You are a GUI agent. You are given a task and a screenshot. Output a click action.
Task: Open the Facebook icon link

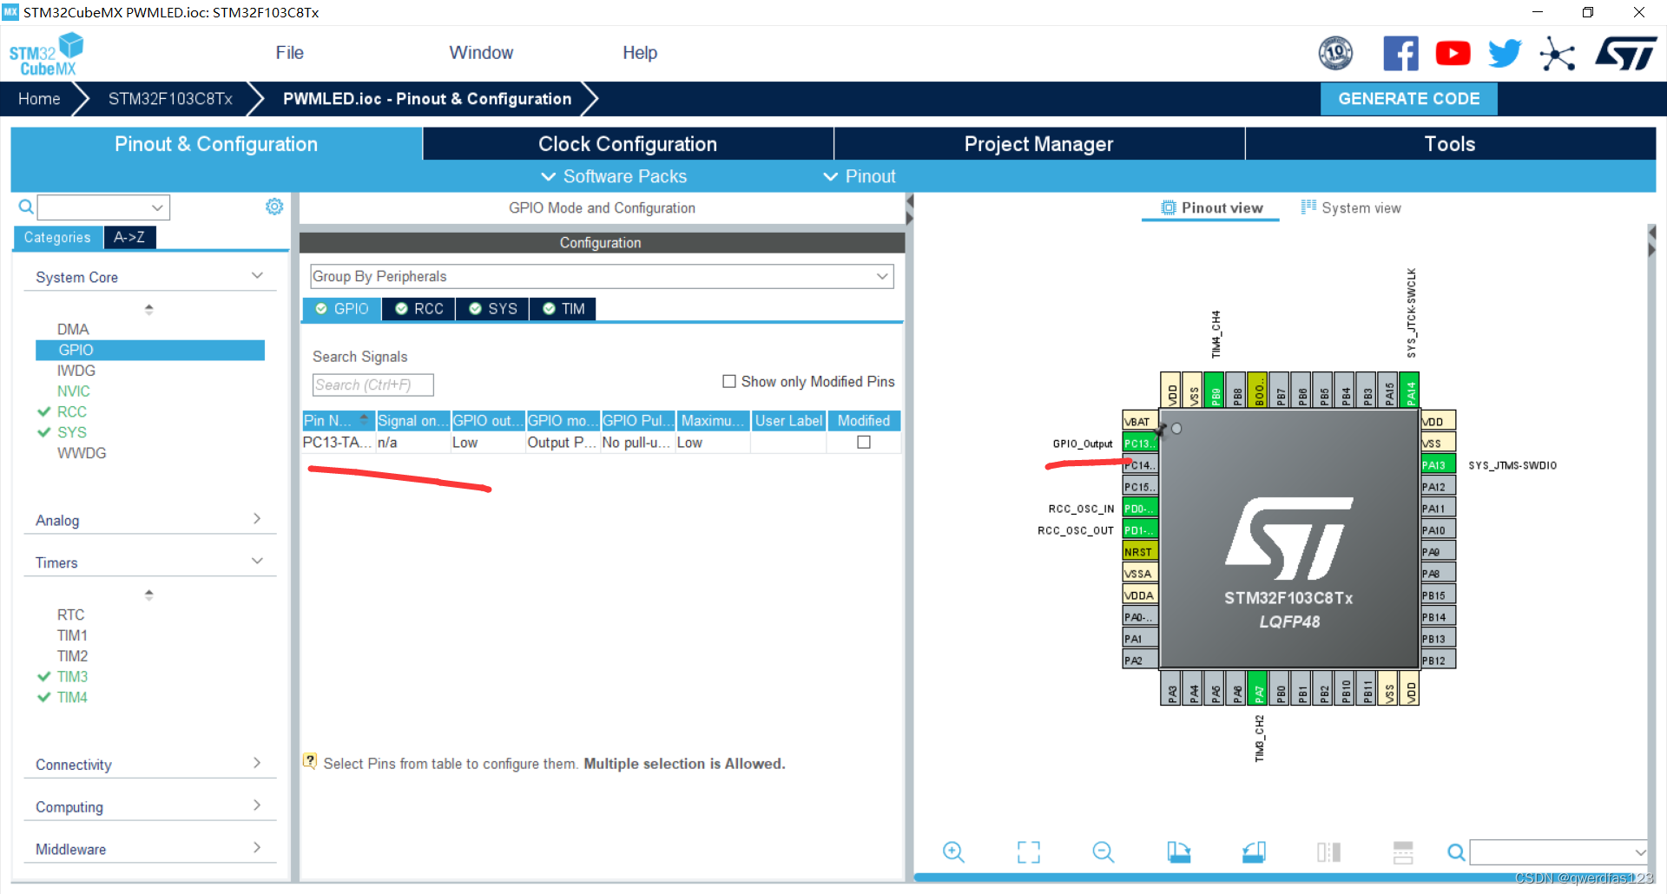tap(1400, 54)
